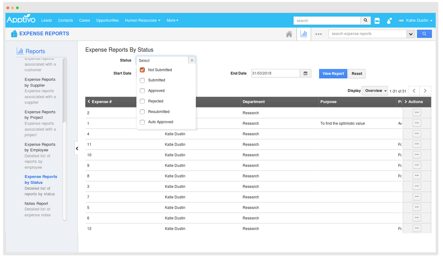Uncheck the Not Submitted status checkbox
This screenshot has width=443, height=258.
[x=142, y=70]
